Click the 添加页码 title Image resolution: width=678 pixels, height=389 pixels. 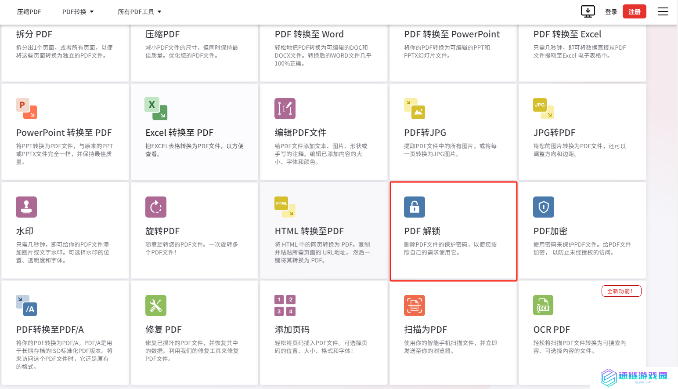[292, 330]
